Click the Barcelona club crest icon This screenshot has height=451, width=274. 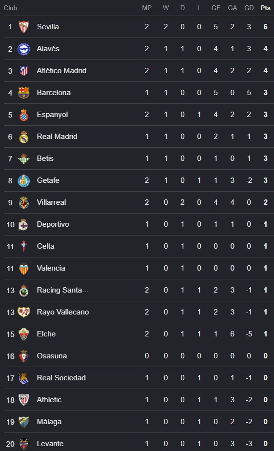[x=23, y=93]
